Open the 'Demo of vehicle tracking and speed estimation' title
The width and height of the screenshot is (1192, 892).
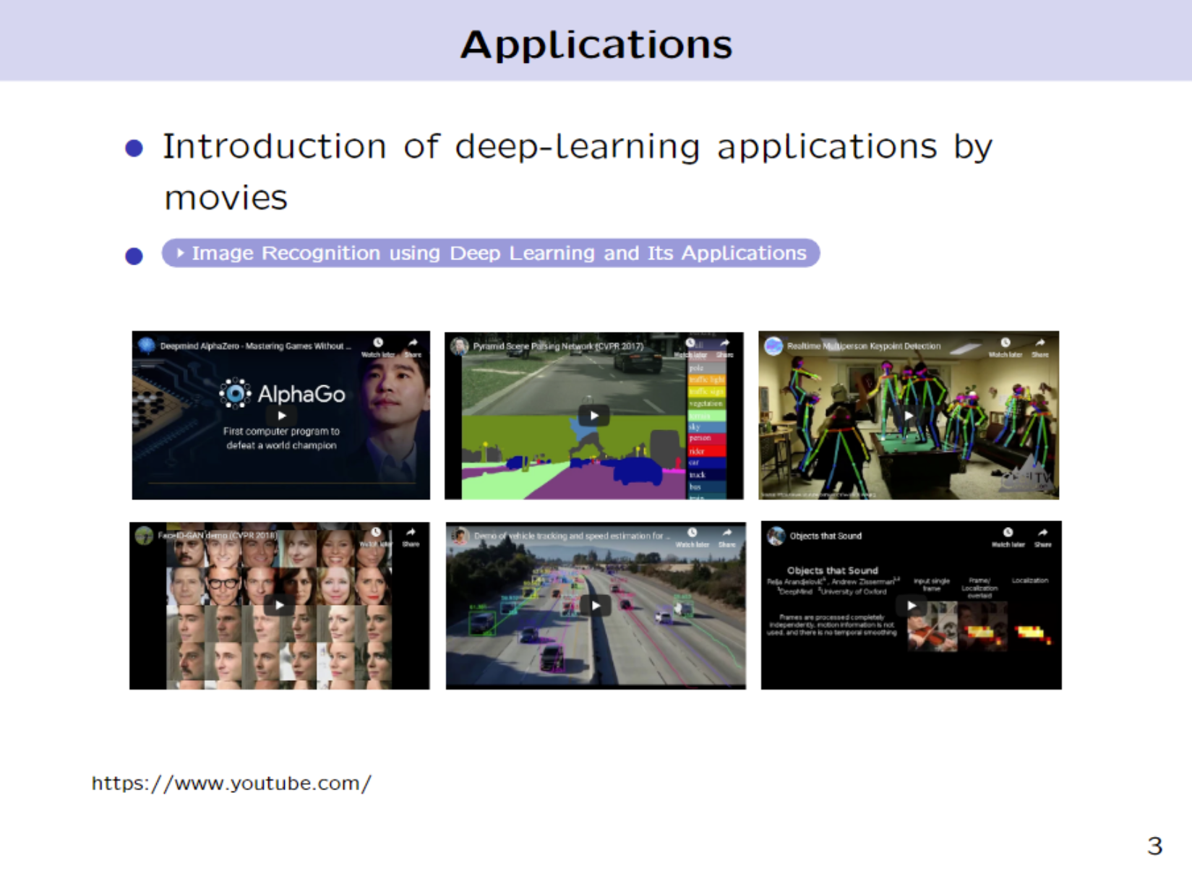(570, 536)
